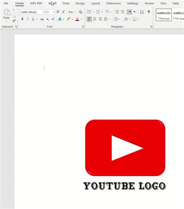Viewport: 184px width, 209px height.
Task: Apply multilevel list formatting
Action: click(x=107, y=12)
